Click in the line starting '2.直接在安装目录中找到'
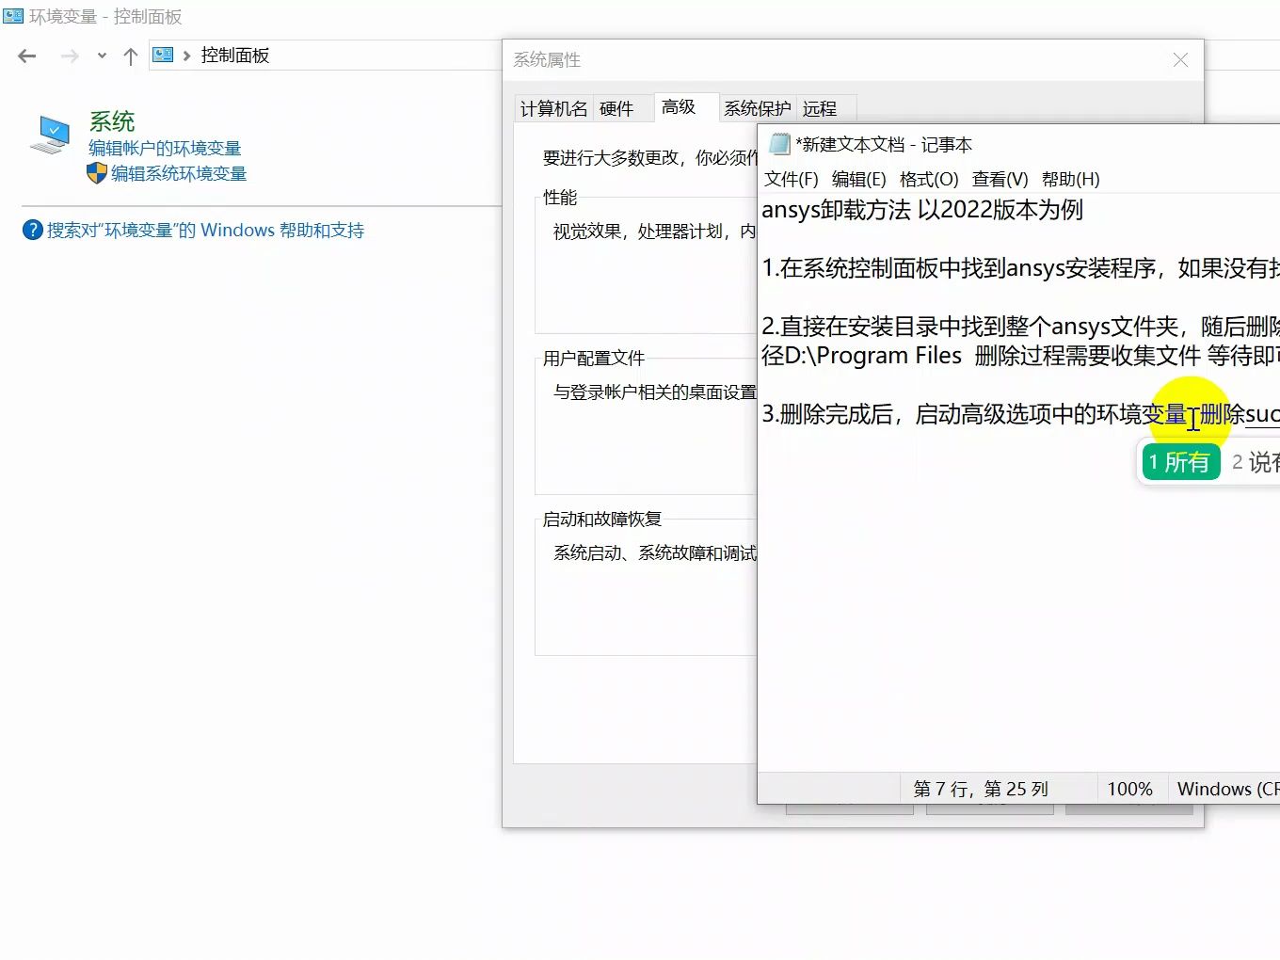 point(1020,327)
